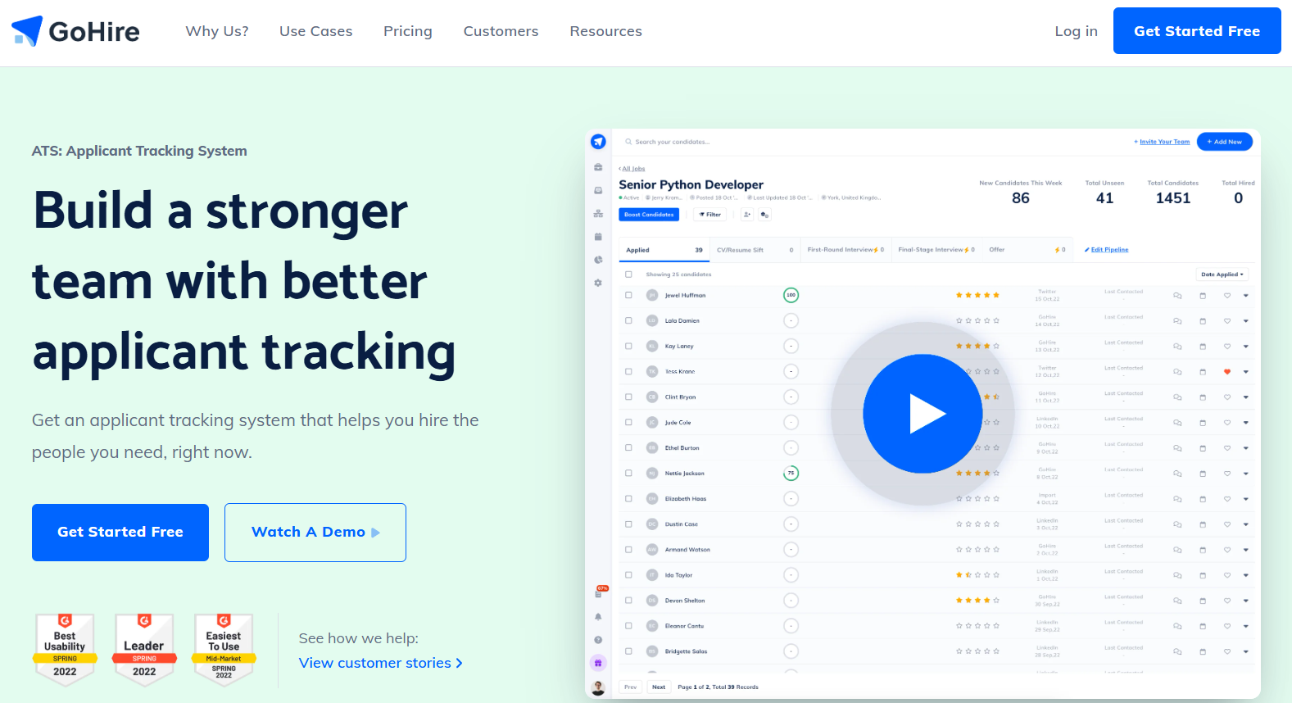Open the reports pie chart icon
The image size is (1292, 703).
click(598, 260)
